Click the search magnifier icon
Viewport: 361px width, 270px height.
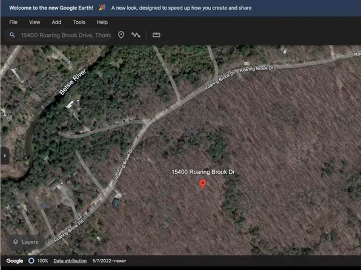pos(12,35)
